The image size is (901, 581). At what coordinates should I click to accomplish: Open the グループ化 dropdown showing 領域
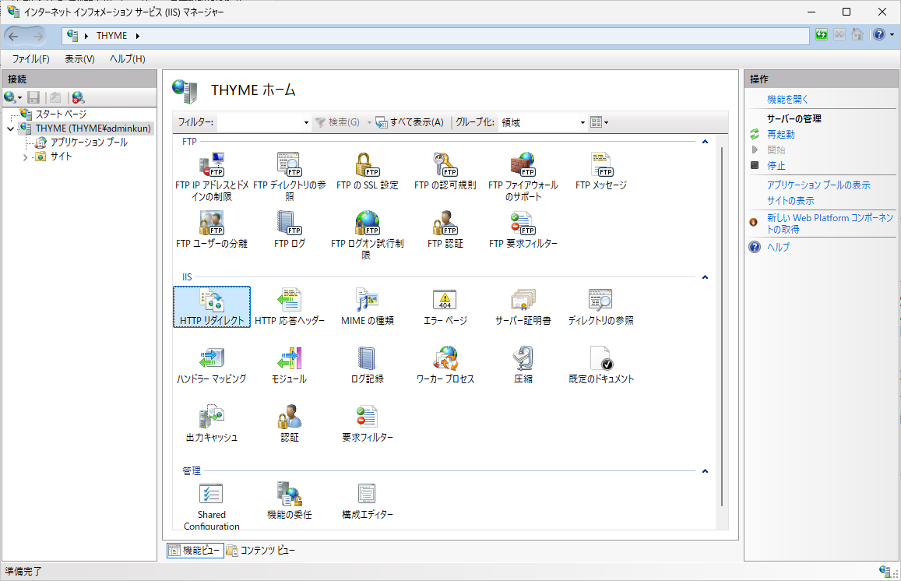[x=582, y=122]
